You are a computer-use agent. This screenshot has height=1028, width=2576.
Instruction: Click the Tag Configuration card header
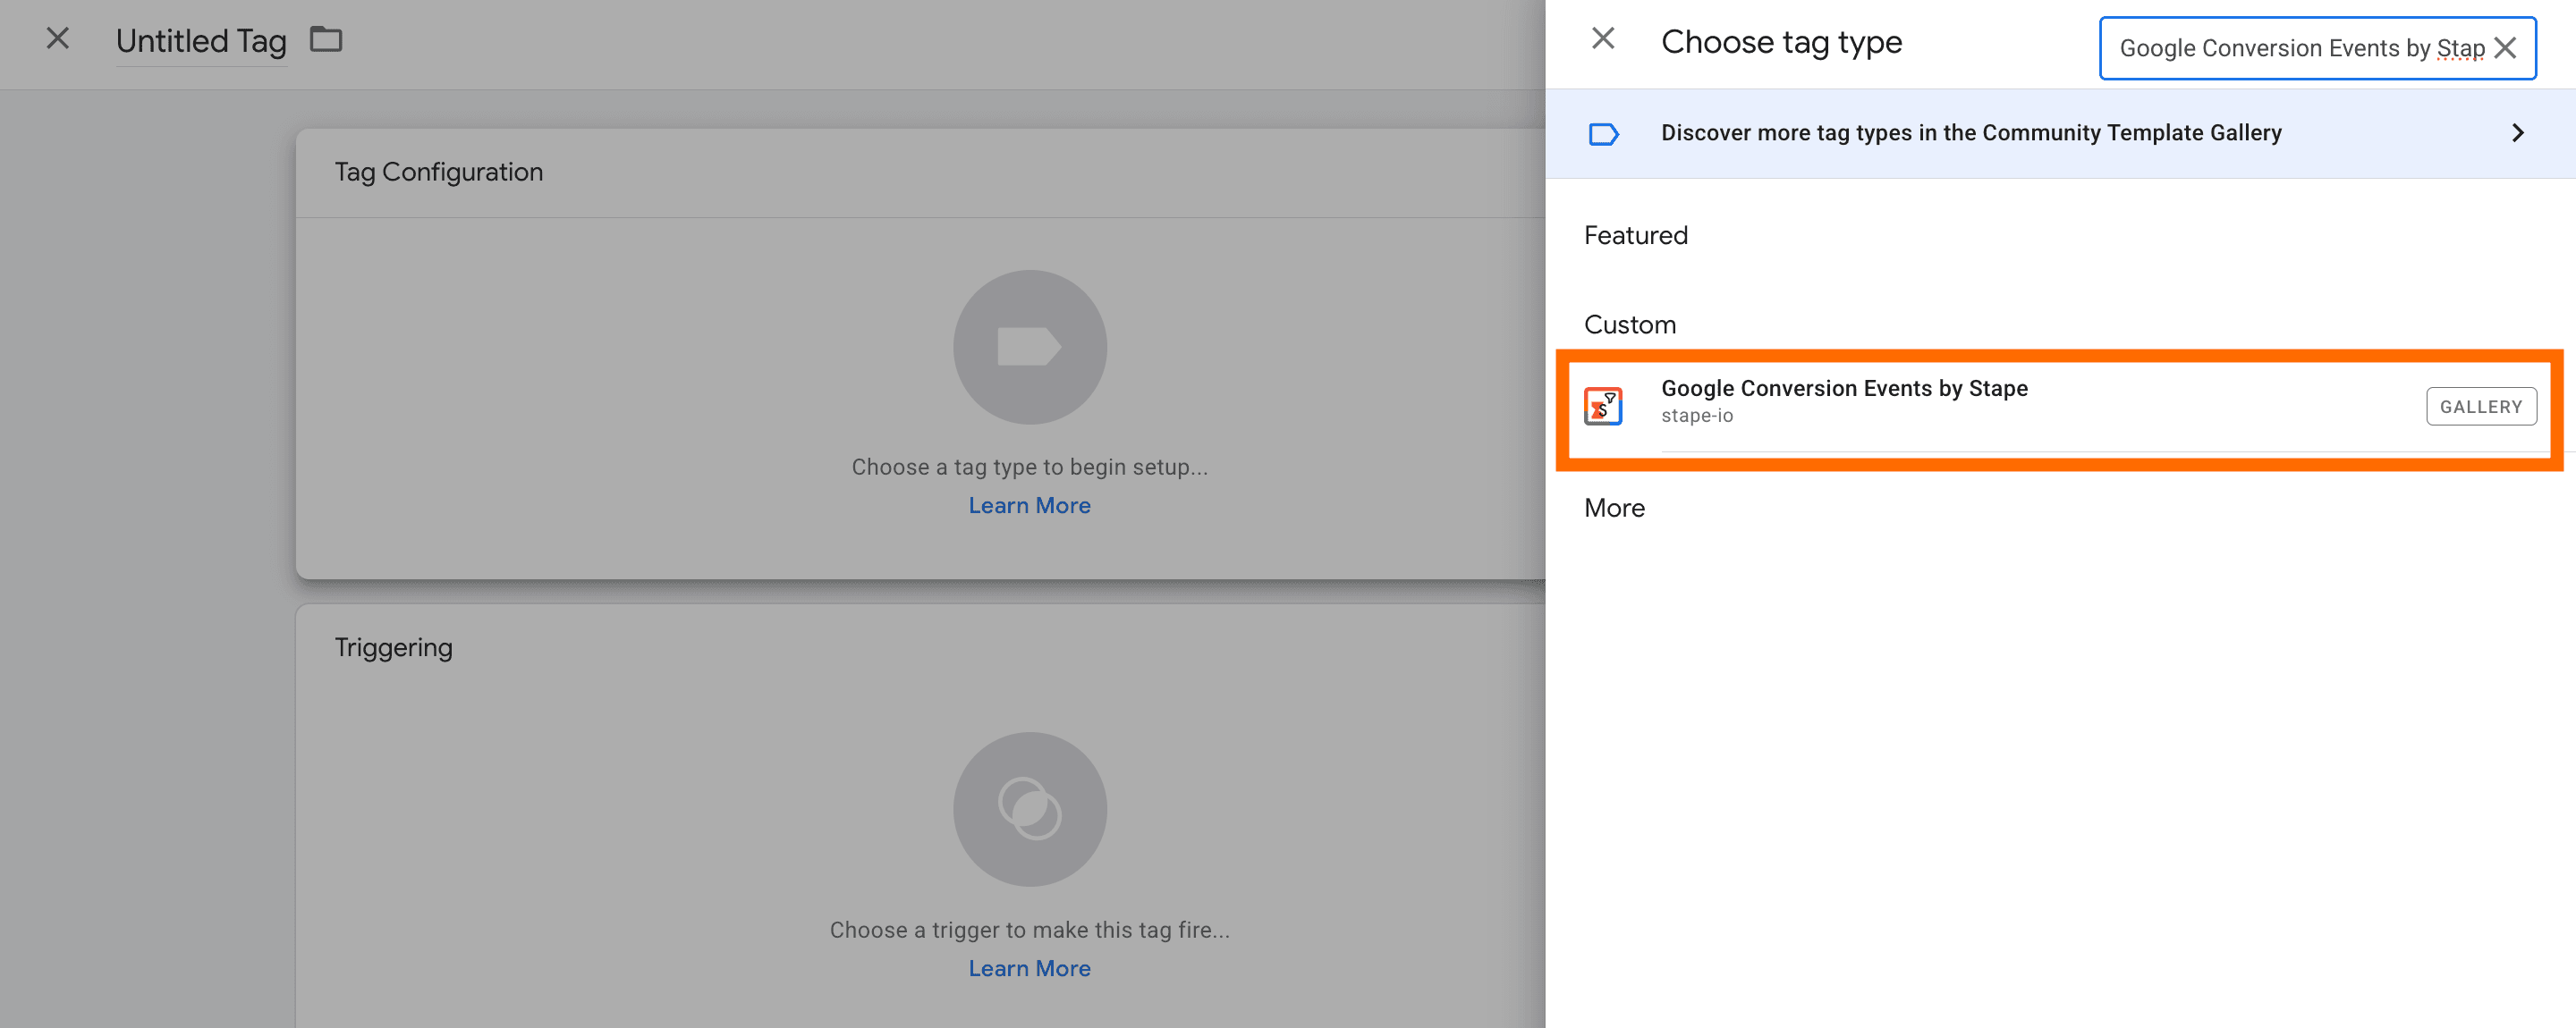[x=438, y=172]
